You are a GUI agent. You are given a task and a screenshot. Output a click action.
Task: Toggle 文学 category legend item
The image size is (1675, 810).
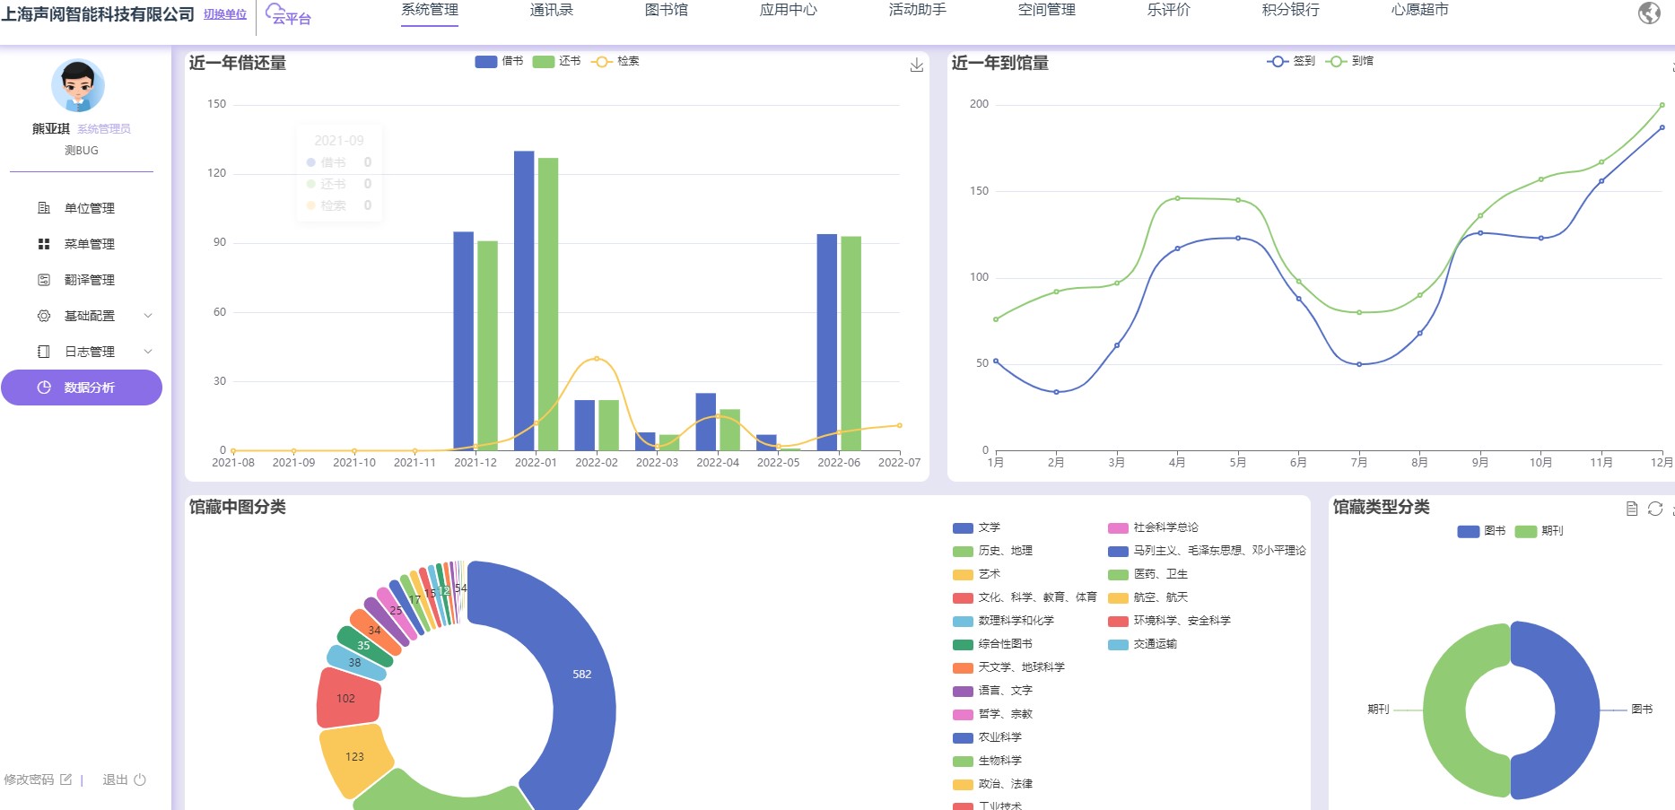976,527
